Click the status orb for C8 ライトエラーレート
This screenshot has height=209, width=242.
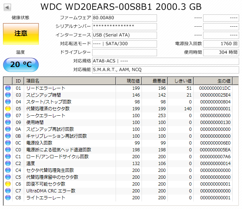[x=8, y=197]
